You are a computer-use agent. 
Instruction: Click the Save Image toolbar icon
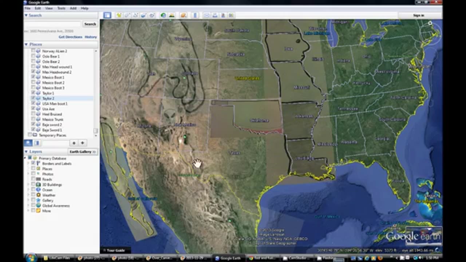pyautogui.click(x=223, y=15)
